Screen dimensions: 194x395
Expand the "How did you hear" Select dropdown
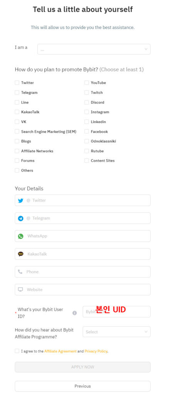(x=117, y=332)
